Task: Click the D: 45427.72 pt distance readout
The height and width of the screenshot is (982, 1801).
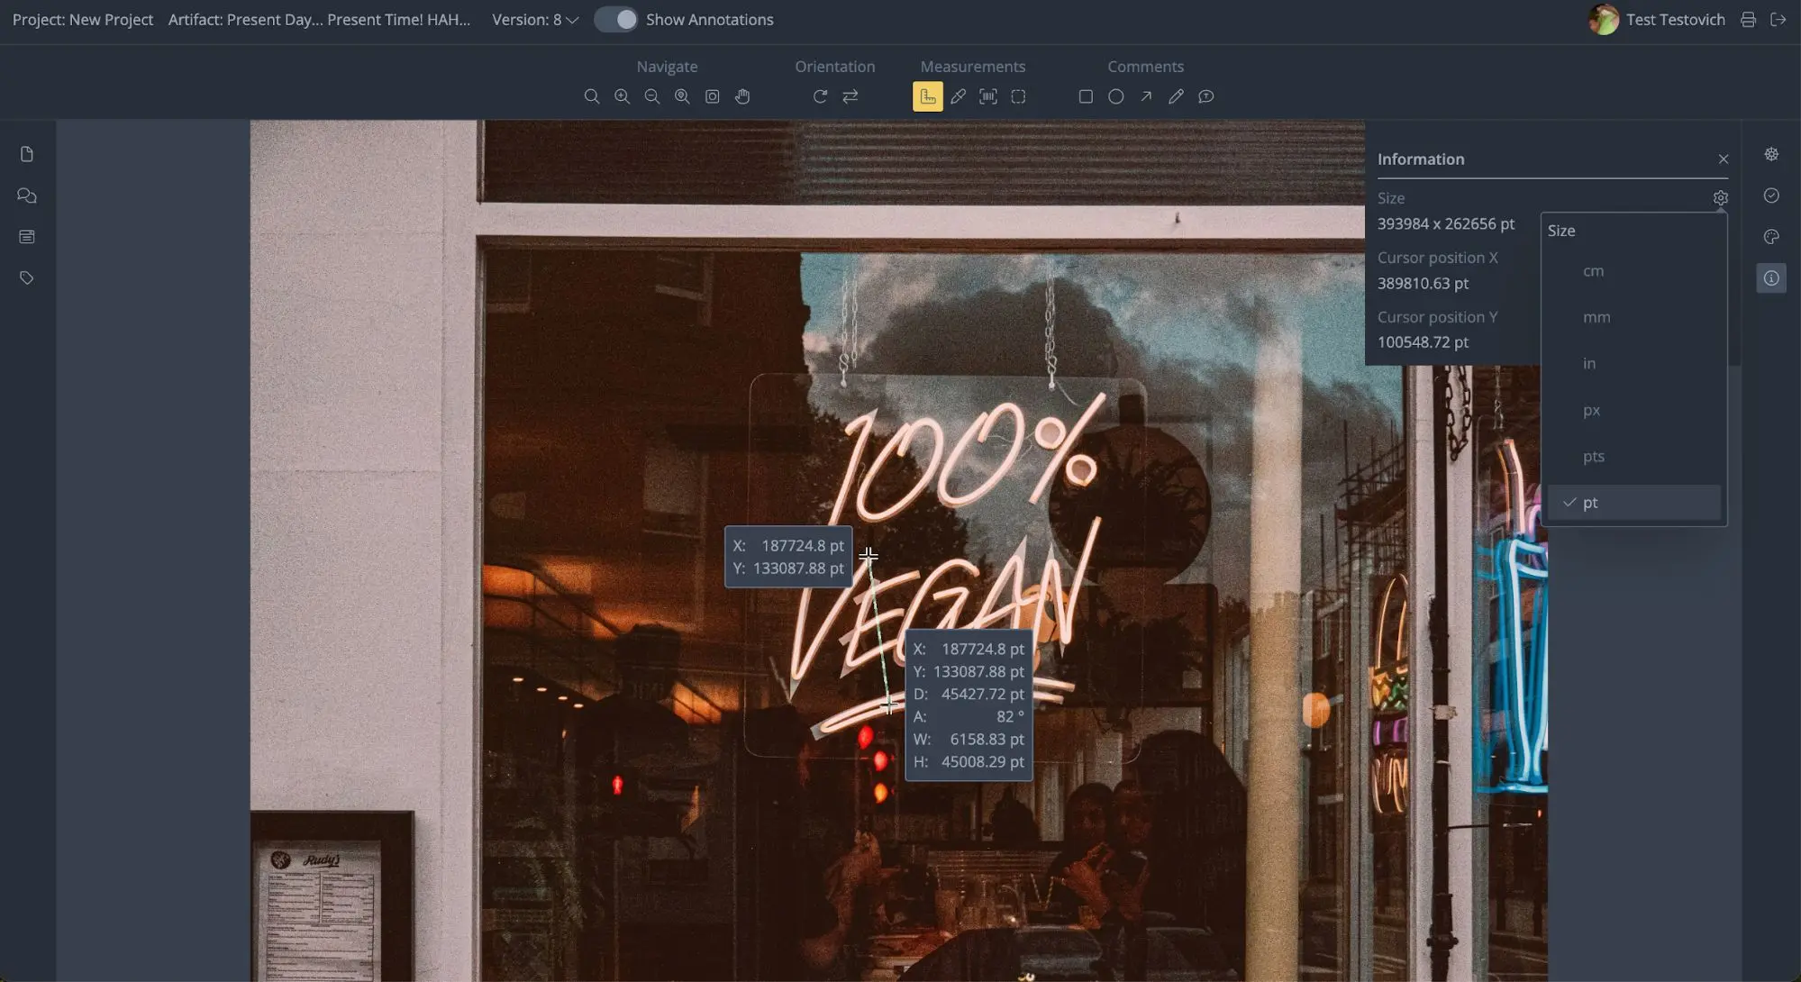Action: 969,695
